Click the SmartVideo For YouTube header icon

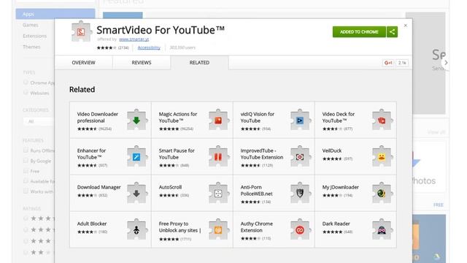pos(81,31)
